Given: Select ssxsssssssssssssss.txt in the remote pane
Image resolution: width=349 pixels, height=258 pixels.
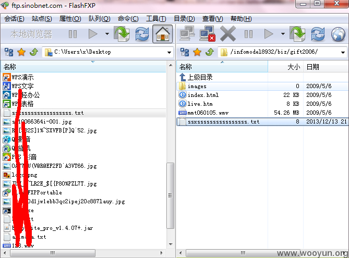Looking at the screenshot, I should (262, 121).
